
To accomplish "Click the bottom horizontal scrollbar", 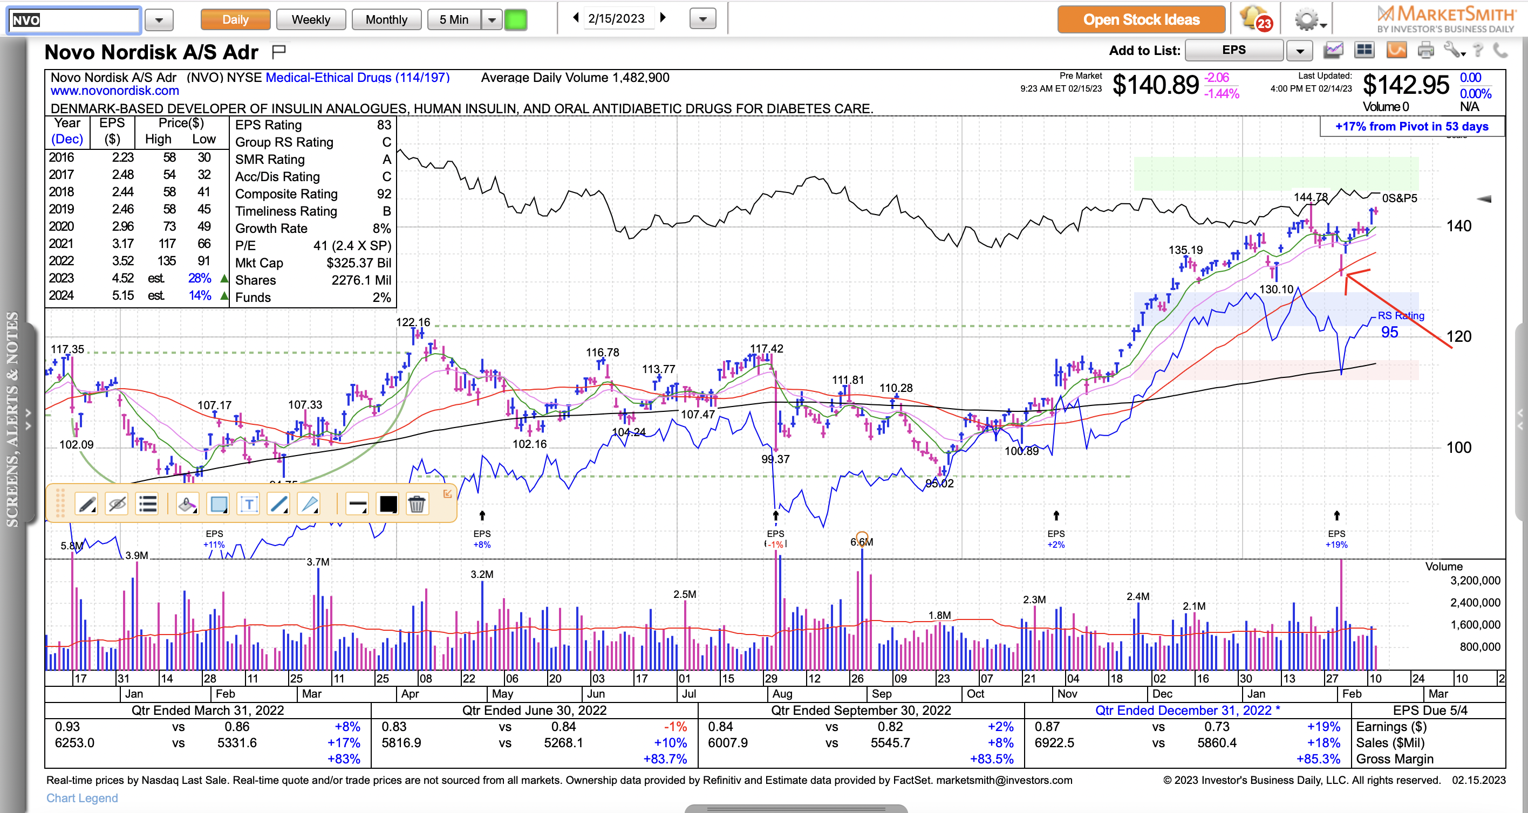I will 795,808.
